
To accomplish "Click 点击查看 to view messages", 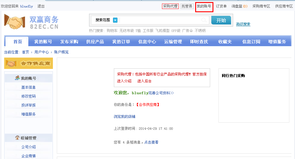I will click(151, 142).
